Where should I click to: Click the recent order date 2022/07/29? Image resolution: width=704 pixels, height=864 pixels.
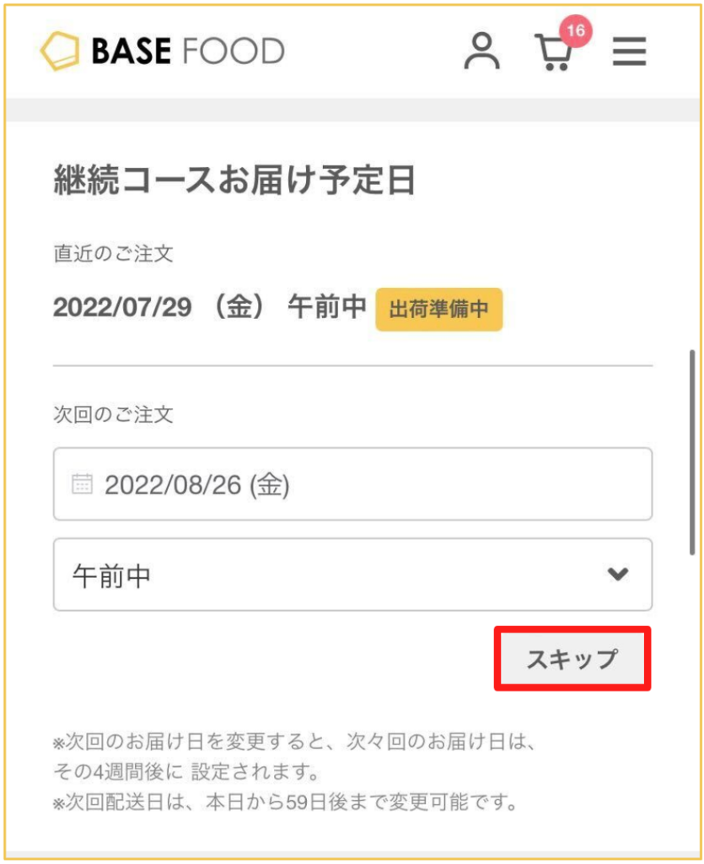123,307
